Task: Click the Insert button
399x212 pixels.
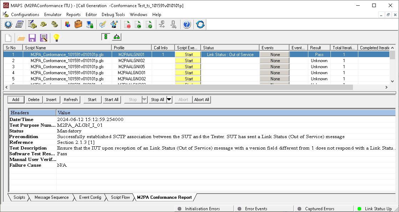Action: (51, 100)
